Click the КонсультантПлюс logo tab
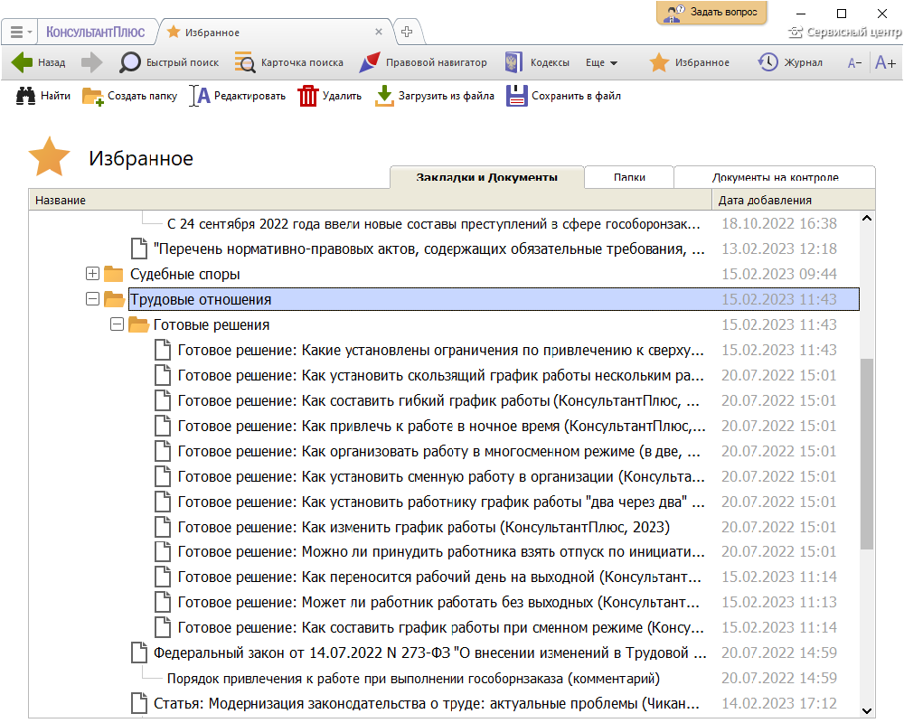The height and width of the screenshot is (723, 904). 95,33
